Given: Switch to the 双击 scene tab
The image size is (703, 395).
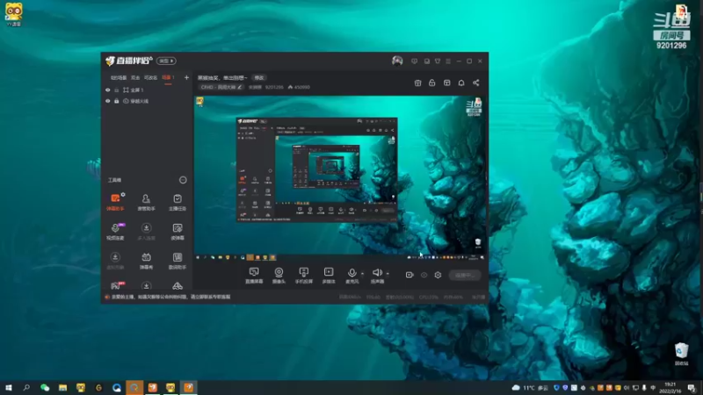Looking at the screenshot, I should 135,78.
